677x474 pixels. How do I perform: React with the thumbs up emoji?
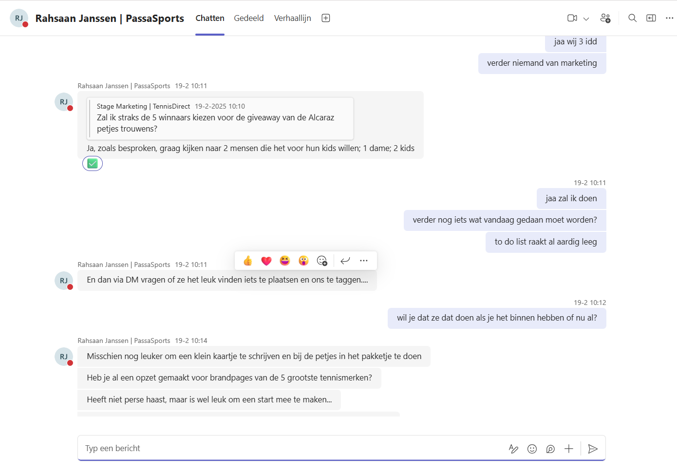coord(248,261)
